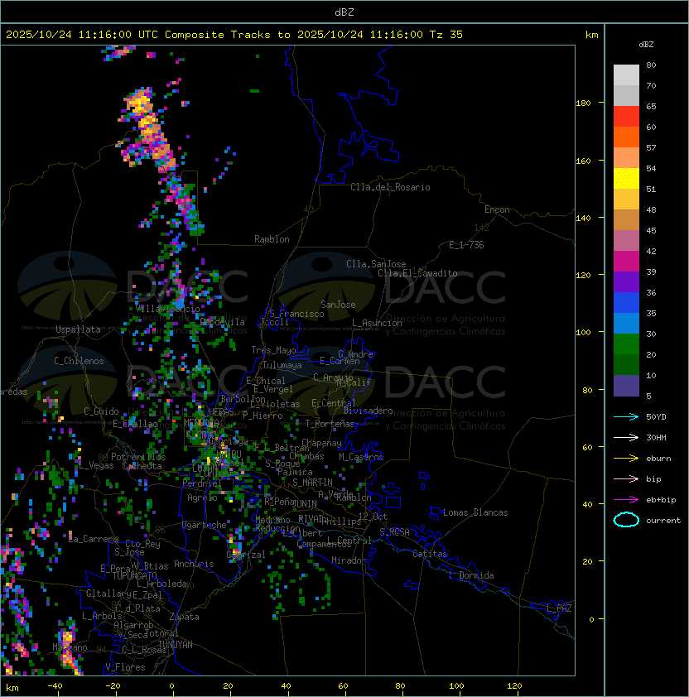Pick the purple swatch in dBZ legend
689x697 pixels.
(626, 281)
